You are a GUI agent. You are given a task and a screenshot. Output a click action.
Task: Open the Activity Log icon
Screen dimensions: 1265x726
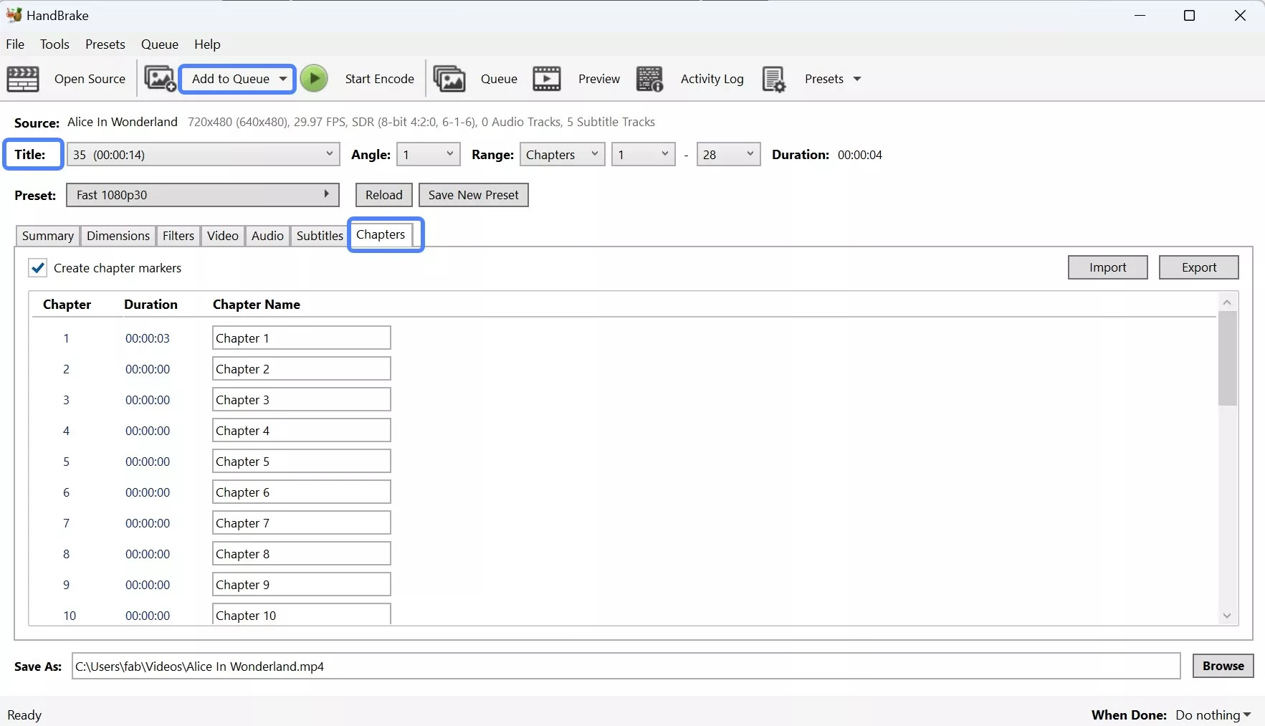651,79
